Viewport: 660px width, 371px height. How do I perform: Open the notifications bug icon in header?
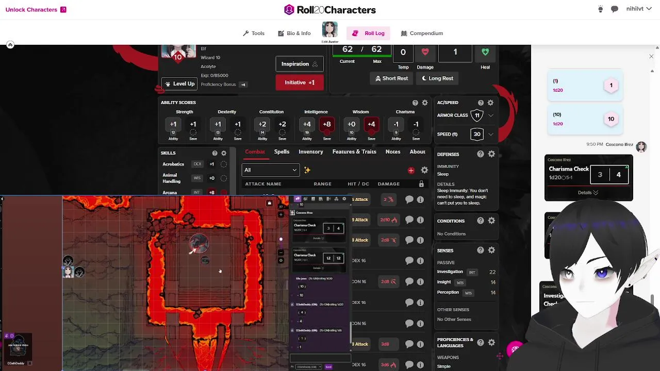point(600,9)
